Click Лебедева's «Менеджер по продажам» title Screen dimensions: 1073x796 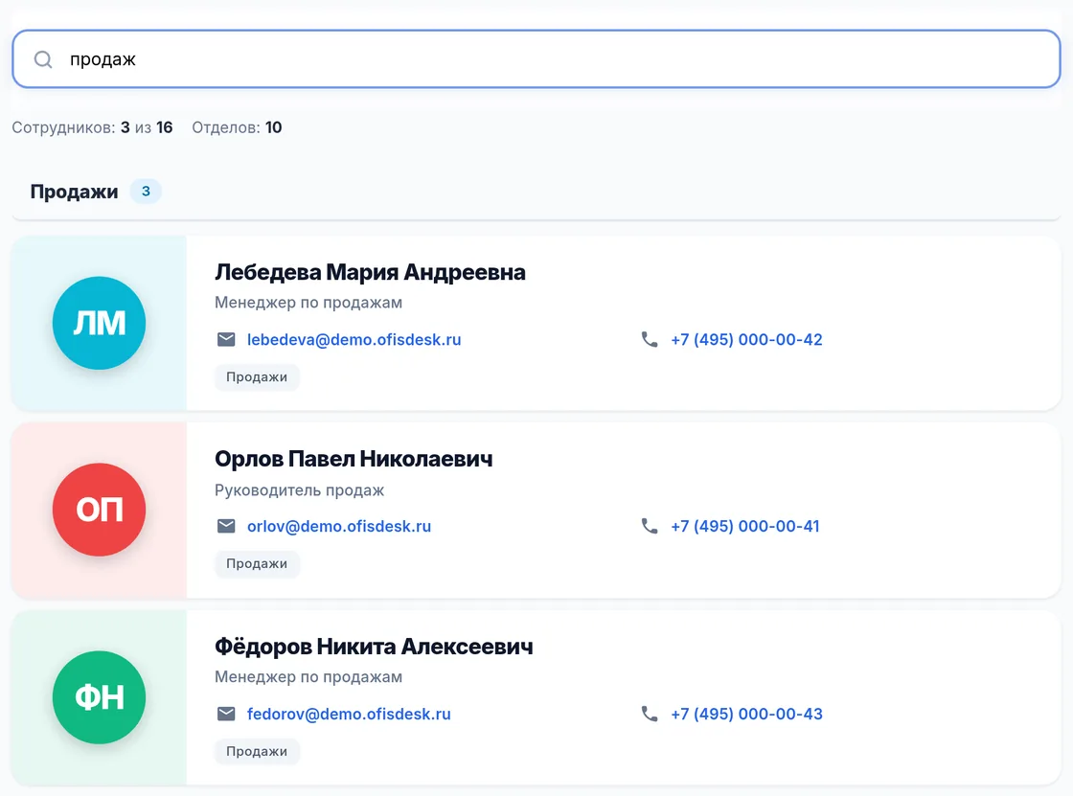coord(308,303)
